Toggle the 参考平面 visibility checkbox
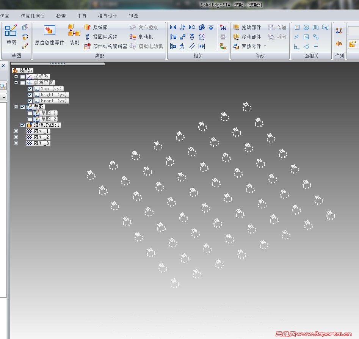The image size is (359, 339). pyautogui.click(x=22, y=83)
